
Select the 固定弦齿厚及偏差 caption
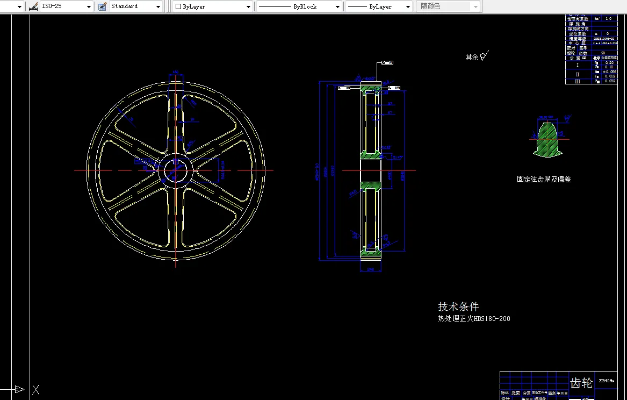(x=544, y=179)
